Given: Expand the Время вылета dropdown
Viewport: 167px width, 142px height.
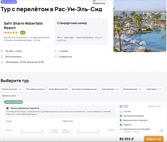Looking at the screenshot, I should coord(11,96).
